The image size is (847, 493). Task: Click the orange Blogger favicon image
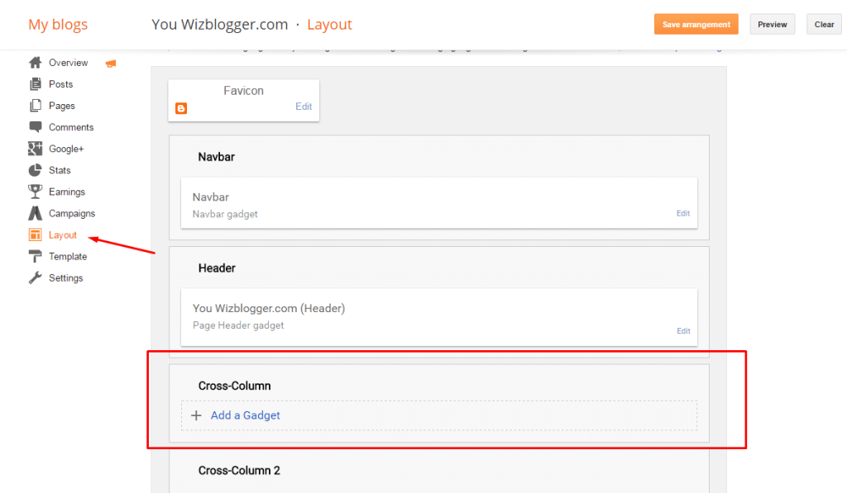181,108
